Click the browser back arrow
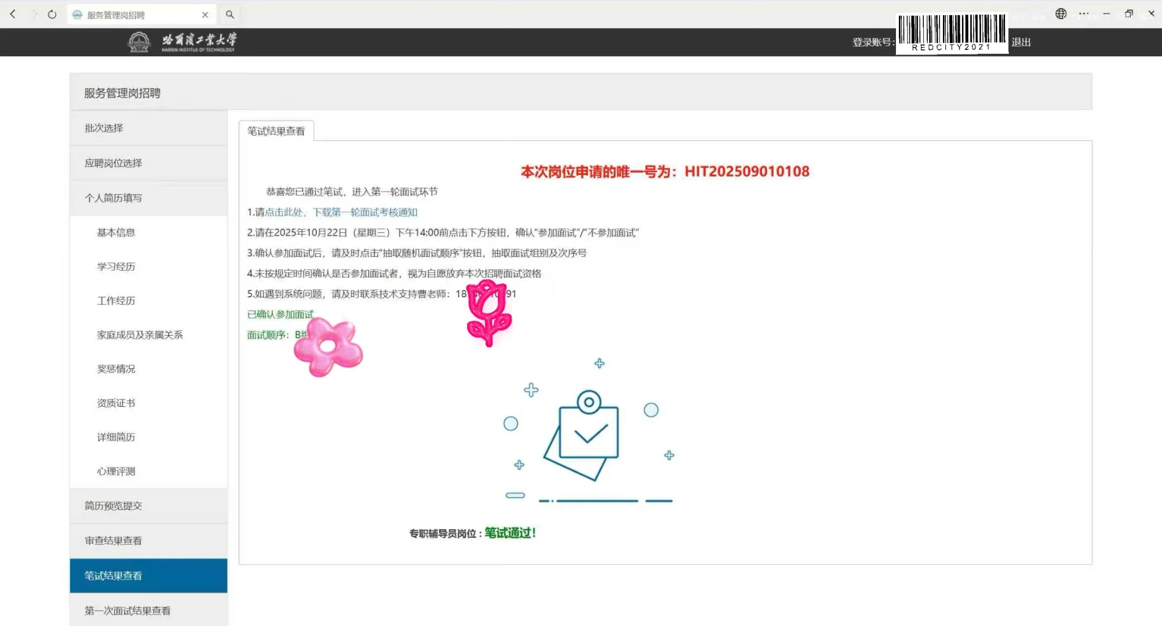Image resolution: width=1162 pixels, height=626 pixels. 13,14
